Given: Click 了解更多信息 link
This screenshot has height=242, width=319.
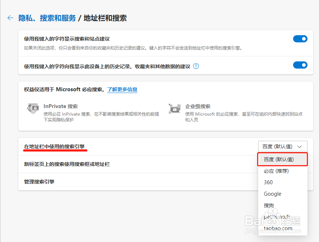Looking at the screenshot, I should pyautogui.click(x=122, y=90).
